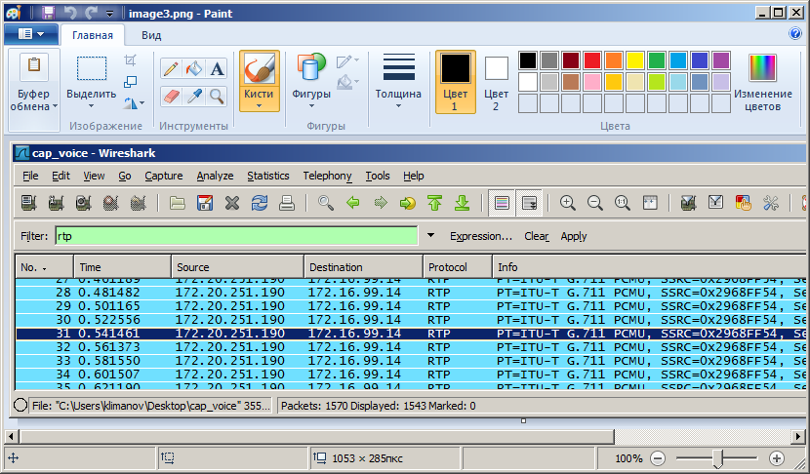810x474 pixels.
Task: Open the Paint application menu button
Action: [x=30, y=34]
